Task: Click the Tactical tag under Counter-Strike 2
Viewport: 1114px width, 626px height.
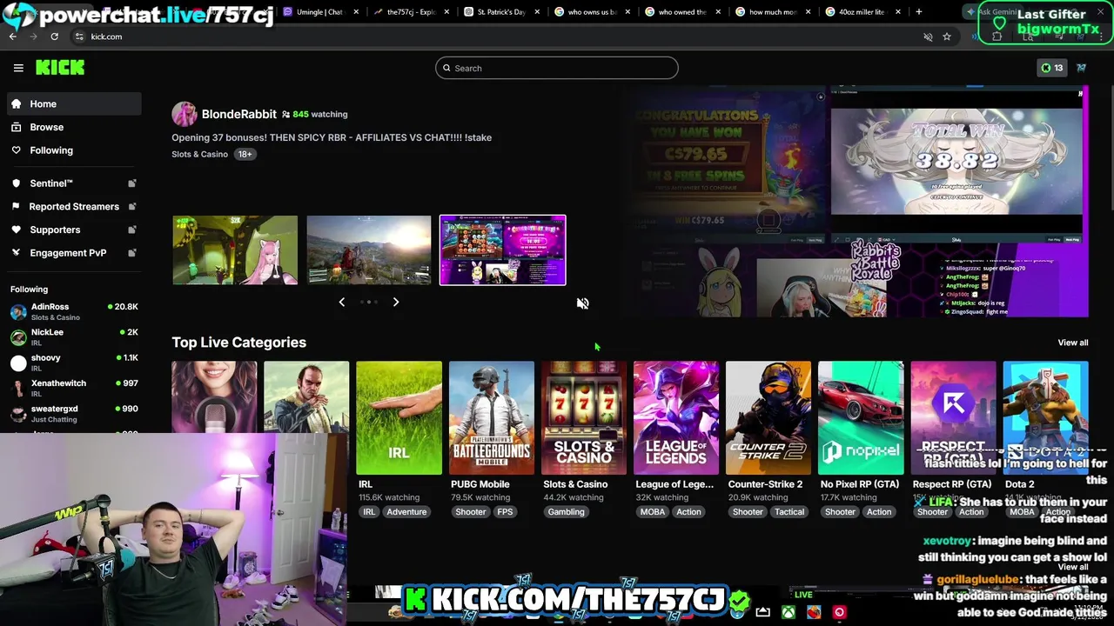Action: point(789,512)
